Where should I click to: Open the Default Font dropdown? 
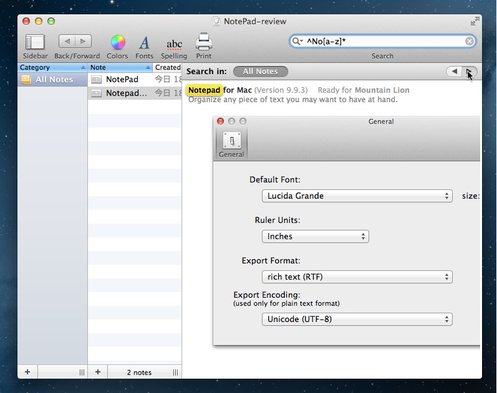(x=357, y=196)
